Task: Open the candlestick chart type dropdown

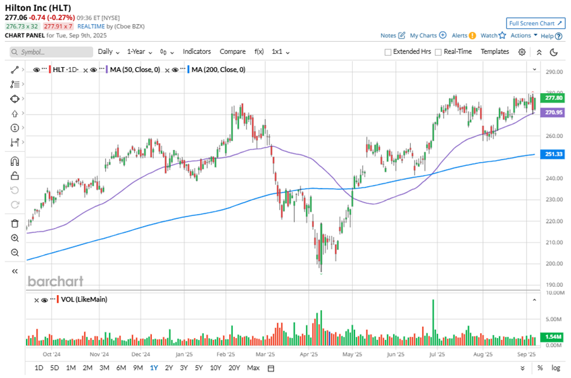Action: pos(166,52)
